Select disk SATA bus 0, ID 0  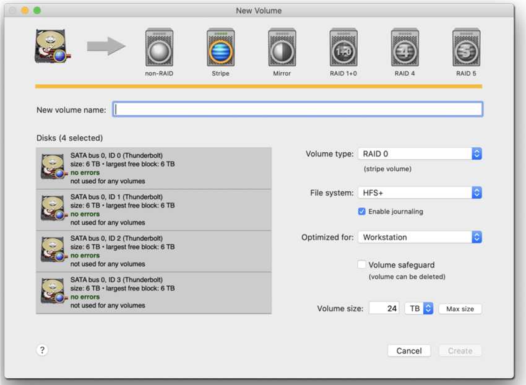[153, 168]
